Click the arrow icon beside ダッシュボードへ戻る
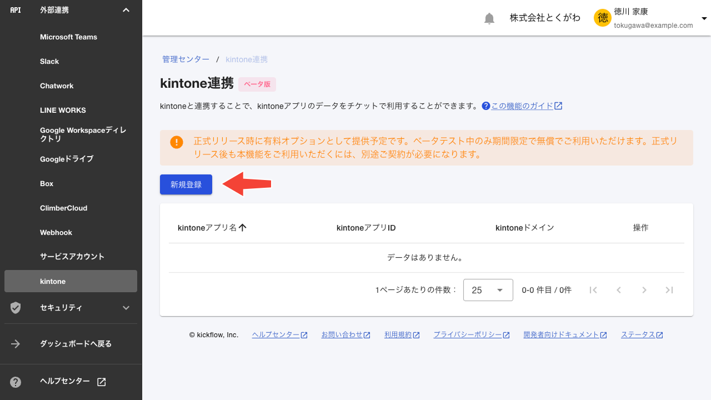This screenshot has height=400, width=711. (x=16, y=344)
